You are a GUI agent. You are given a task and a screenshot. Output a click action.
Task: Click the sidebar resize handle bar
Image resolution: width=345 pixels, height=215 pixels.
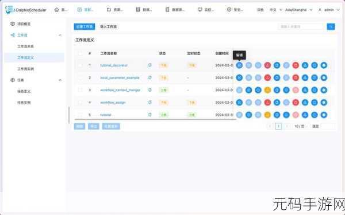69,115
